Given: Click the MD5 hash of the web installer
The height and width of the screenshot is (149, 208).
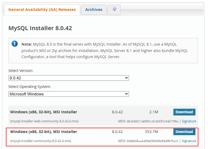Looking at the screenshot, I should [153, 121].
